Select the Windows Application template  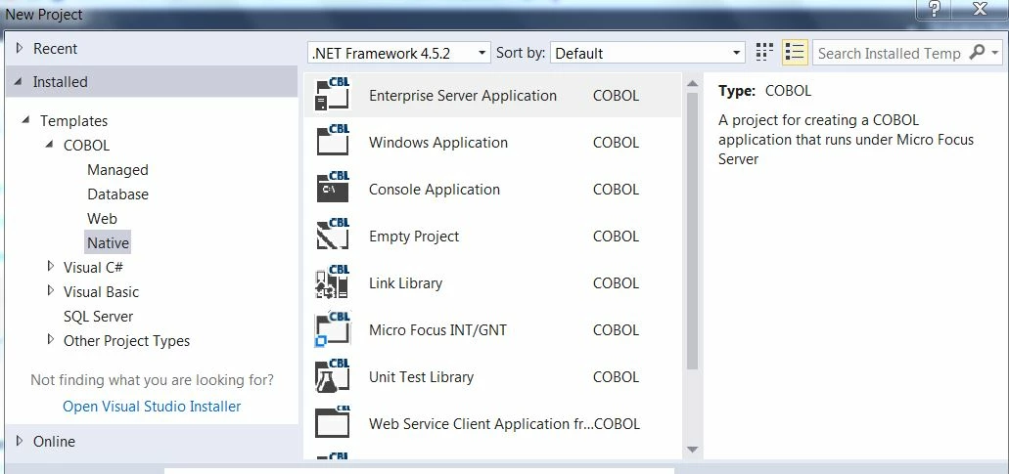coord(492,142)
